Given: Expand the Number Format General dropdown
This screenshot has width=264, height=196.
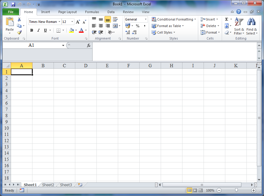Looking at the screenshot, I should pos(146,19).
